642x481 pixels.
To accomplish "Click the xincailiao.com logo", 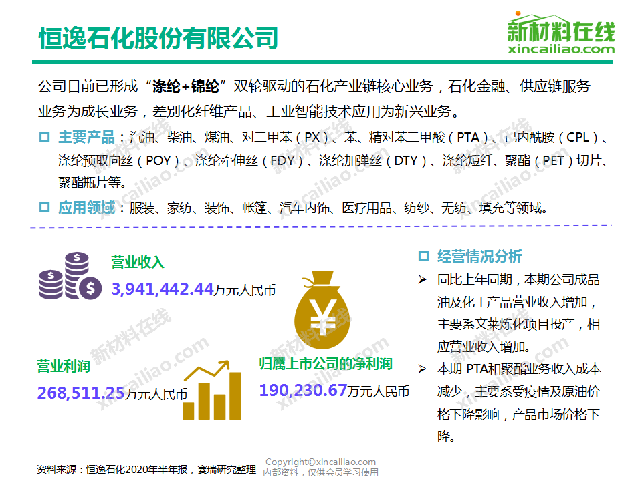I will 561,33.
